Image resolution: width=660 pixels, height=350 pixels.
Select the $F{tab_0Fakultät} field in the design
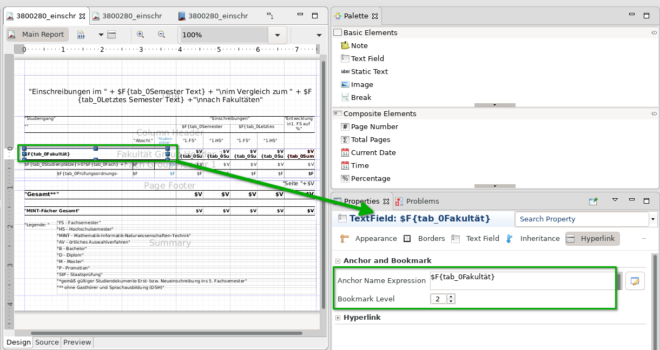tap(95, 154)
